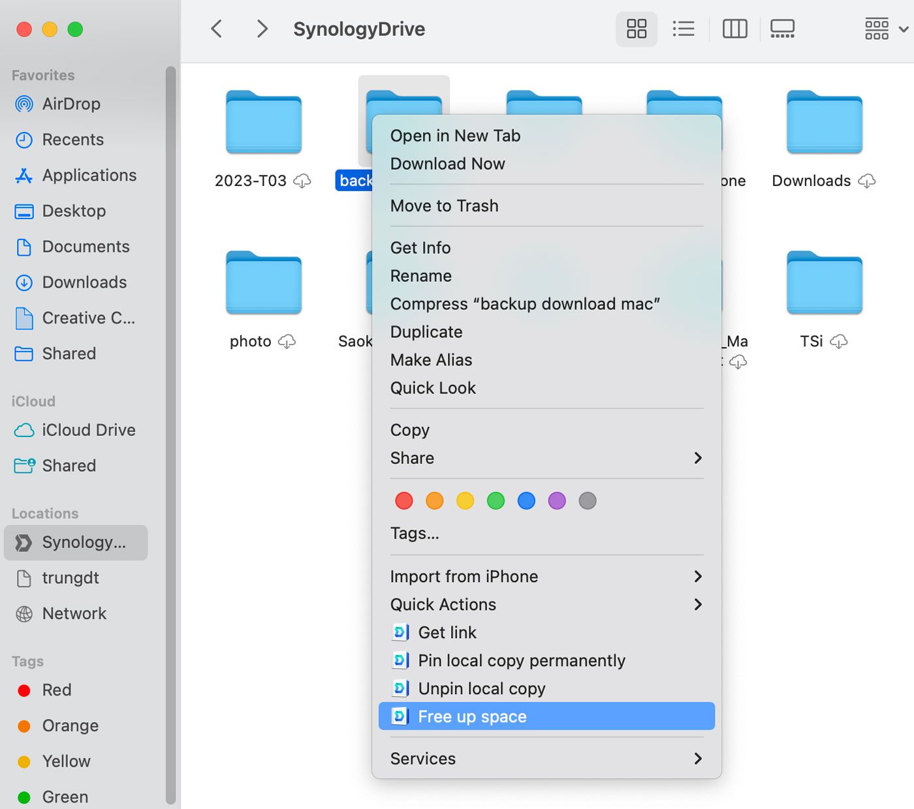
Task: Apply the blue tag color
Action: pos(526,500)
